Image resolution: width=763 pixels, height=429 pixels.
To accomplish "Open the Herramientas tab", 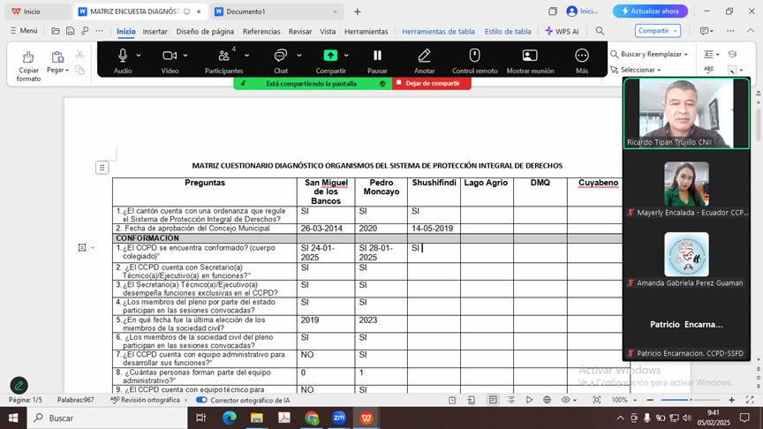I will coord(366,31).
